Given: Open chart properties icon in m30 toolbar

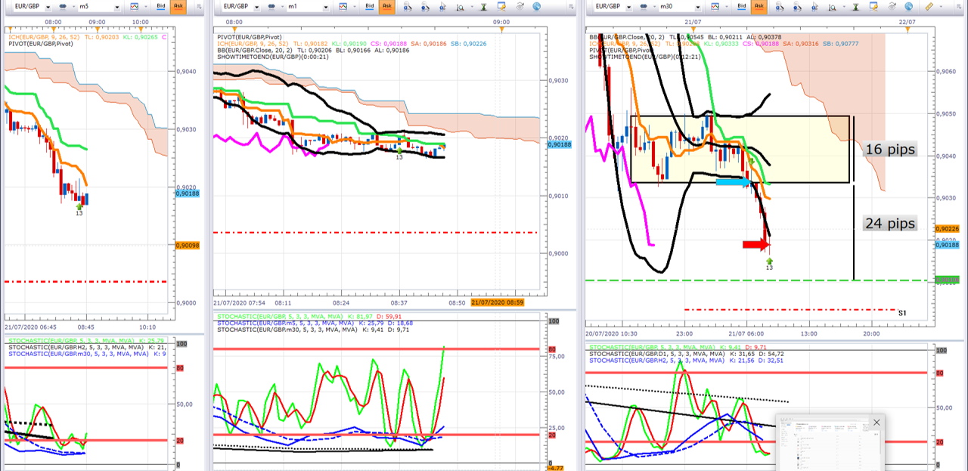Looking at the screenshot, I should [x=873, y=6].
